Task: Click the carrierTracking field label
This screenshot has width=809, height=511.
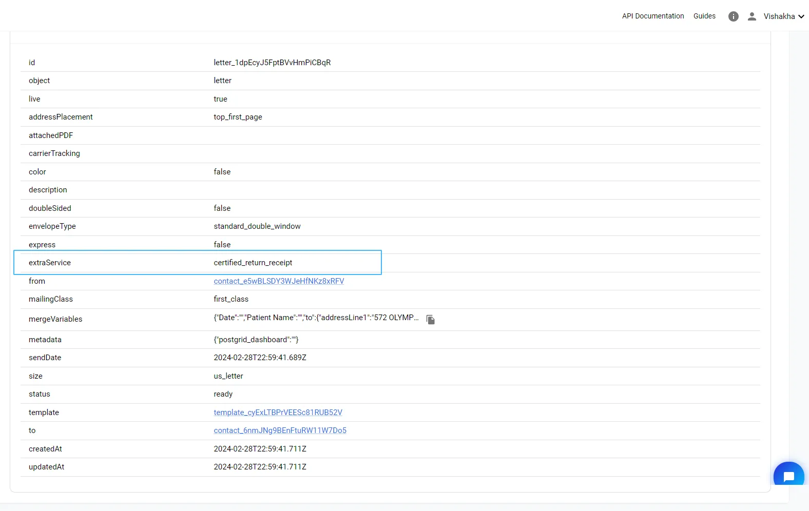Action: [54, 153]
